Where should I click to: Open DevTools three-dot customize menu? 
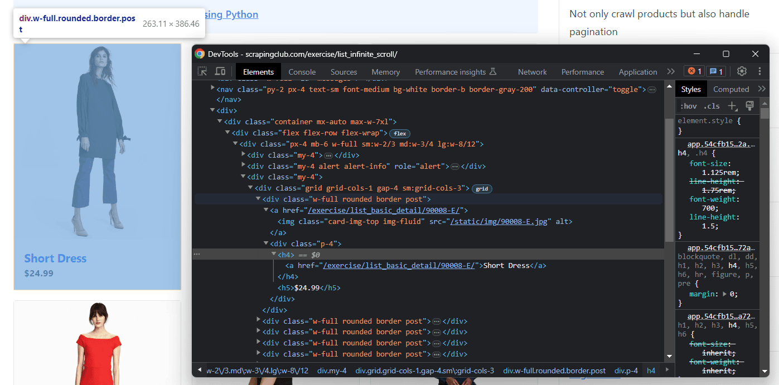[759, 71]
